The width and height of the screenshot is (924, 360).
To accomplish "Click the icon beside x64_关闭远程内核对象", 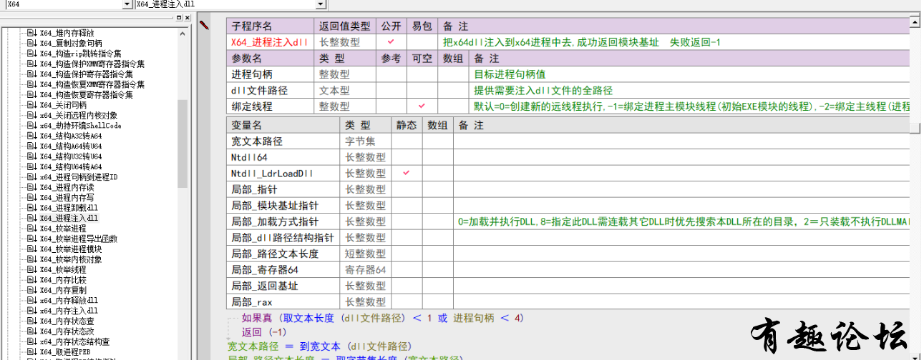I will click(x=31, y=115).
